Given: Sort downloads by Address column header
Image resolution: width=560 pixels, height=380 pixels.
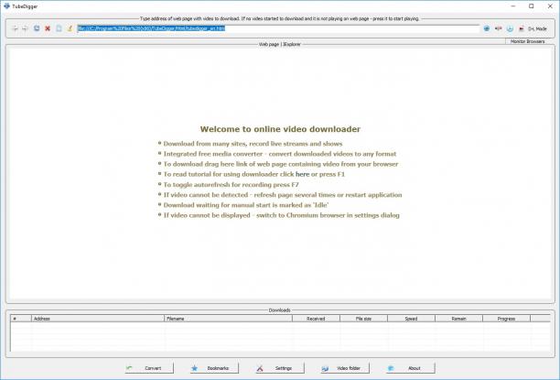Looking at the screenshot, I should click(x=98, y=319).
